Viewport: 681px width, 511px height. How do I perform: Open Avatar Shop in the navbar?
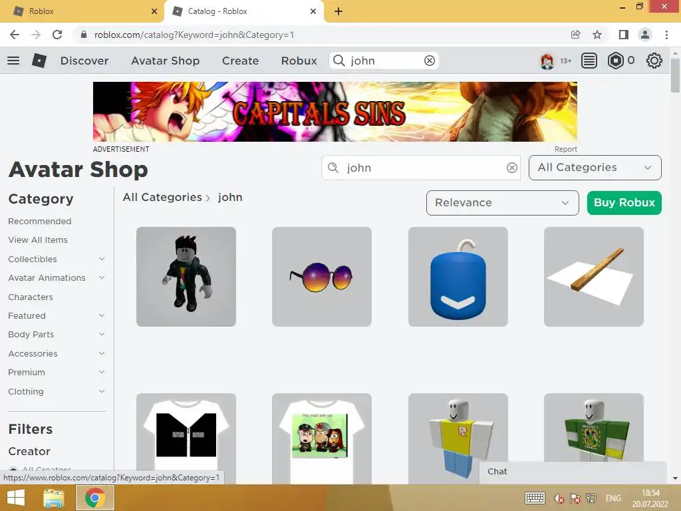click(166, 61)
